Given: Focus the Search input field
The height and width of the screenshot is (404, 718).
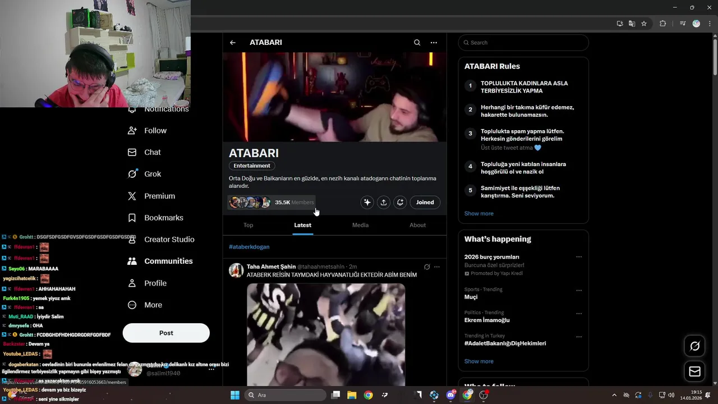Looking at the screenshot, I should pos(523,43).
